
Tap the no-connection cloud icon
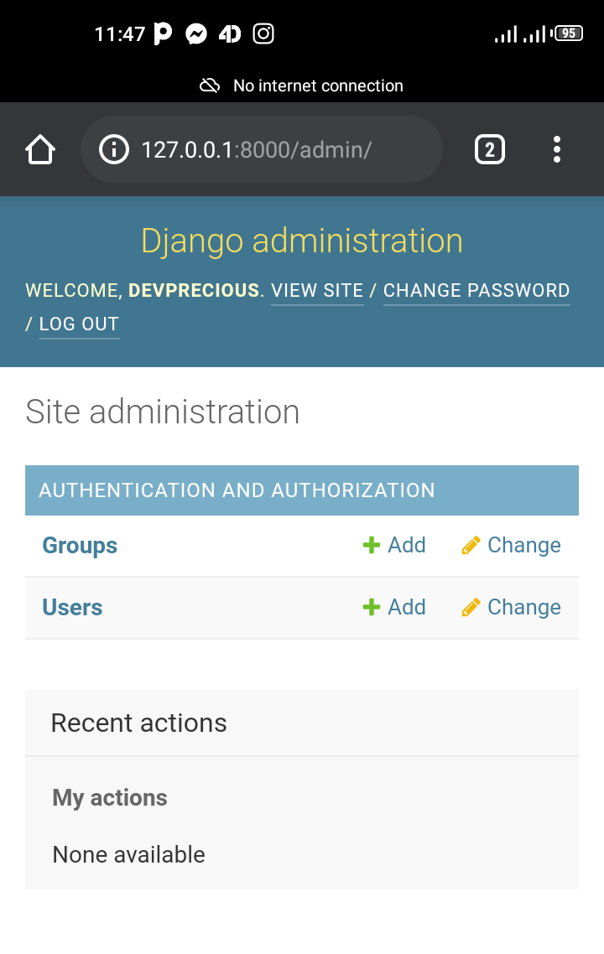[x=210, y=86]
